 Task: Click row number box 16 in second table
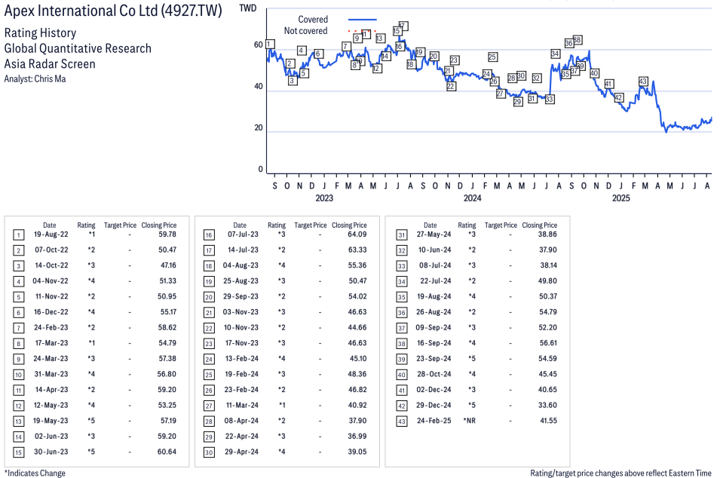point(209,235)
